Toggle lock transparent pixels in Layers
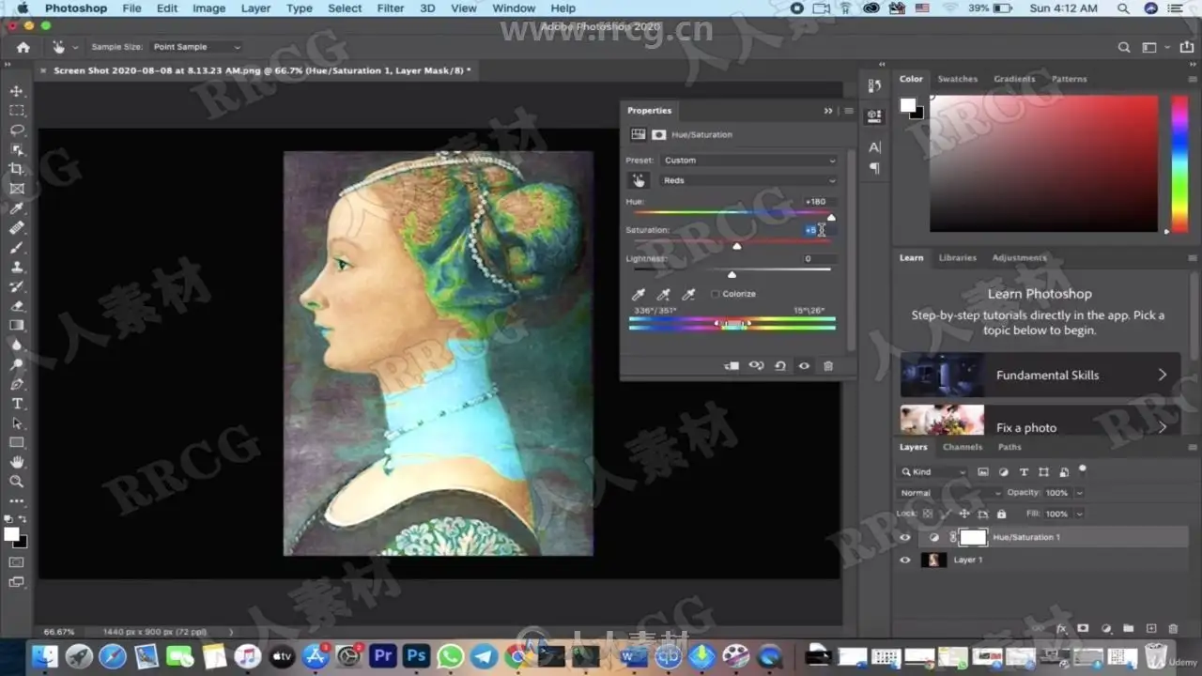The width and height of the screenshot is (1202, 676). coord(928,515)
